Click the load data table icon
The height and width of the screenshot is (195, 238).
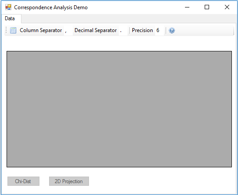pos(13,30)
